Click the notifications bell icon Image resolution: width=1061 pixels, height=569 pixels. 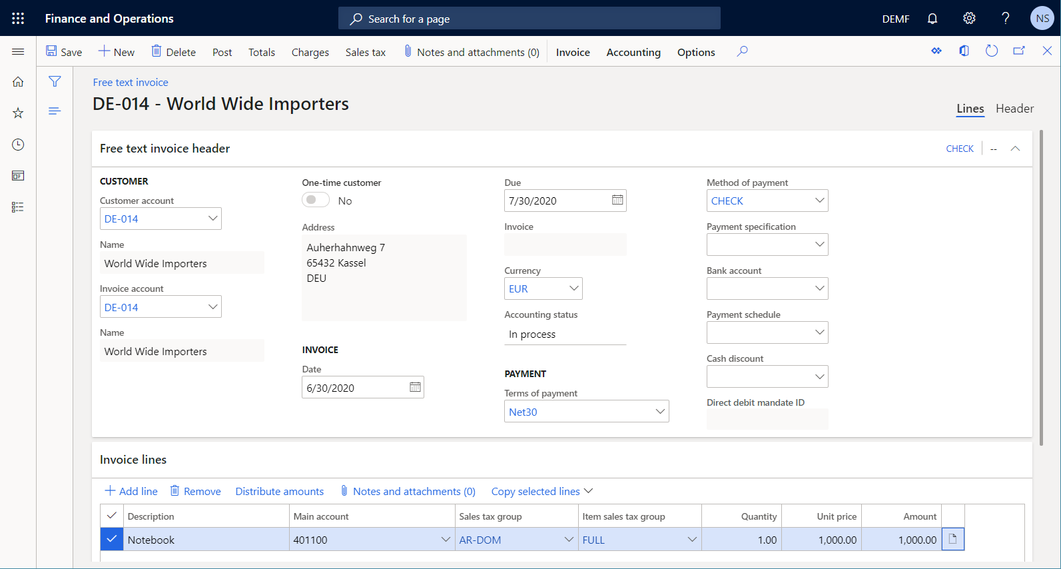pyautogui.click(x=932, y=19)
